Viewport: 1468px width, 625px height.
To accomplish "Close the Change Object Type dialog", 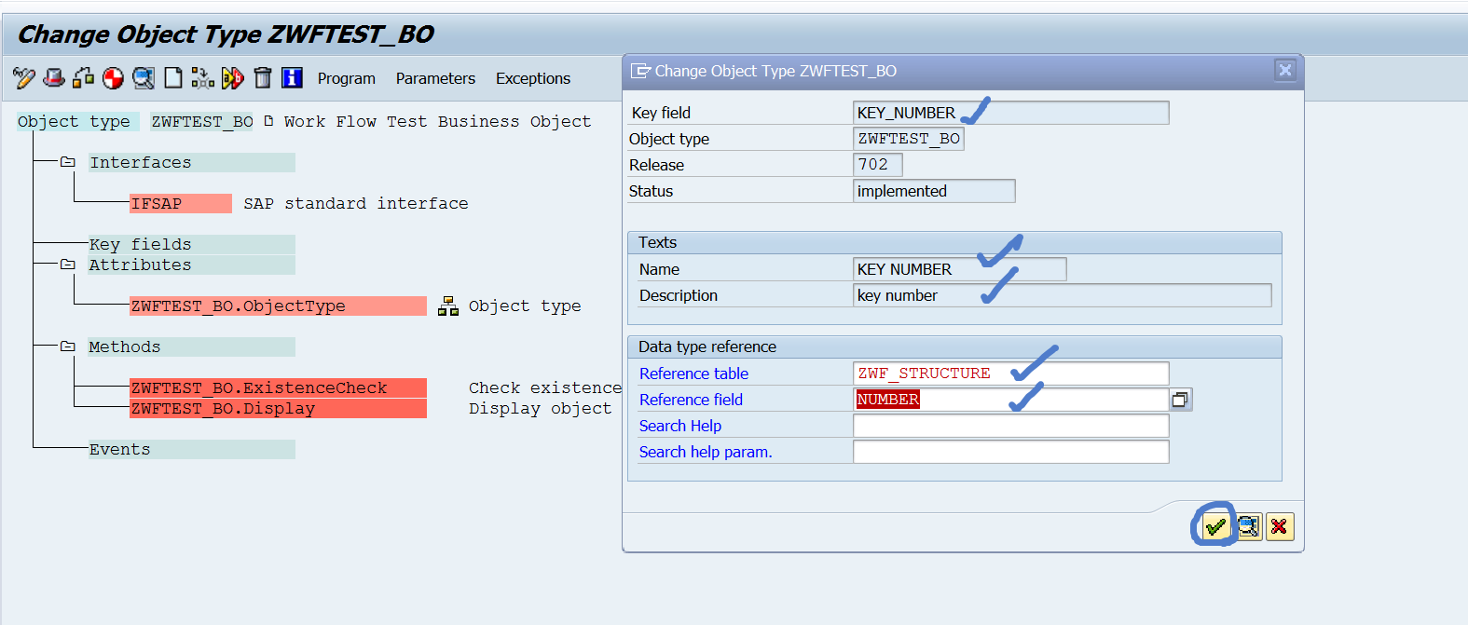I will pyautogui.click(x=1285, y=70).
